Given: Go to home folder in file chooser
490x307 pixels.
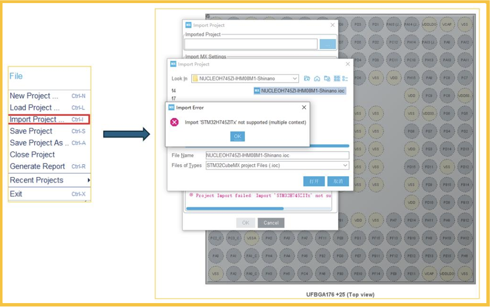Looking at the screenshot, I should pos(317,79).
